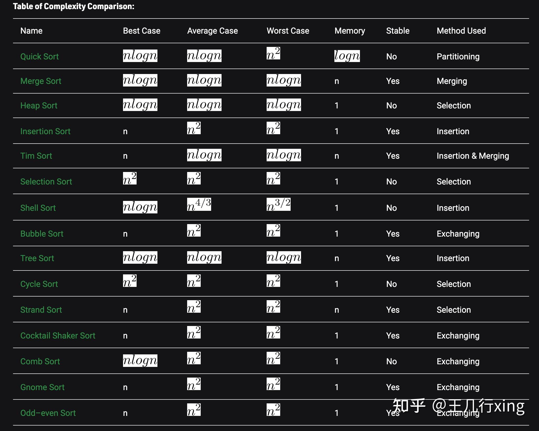The height and width of the screenshot is (431, 539).
Task: Click the Shell Sort link
Action: point(38,208)
